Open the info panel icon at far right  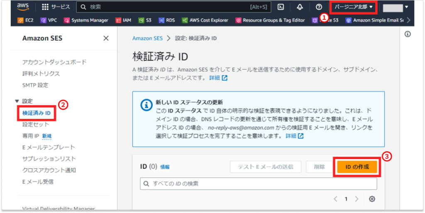point(408,34)
